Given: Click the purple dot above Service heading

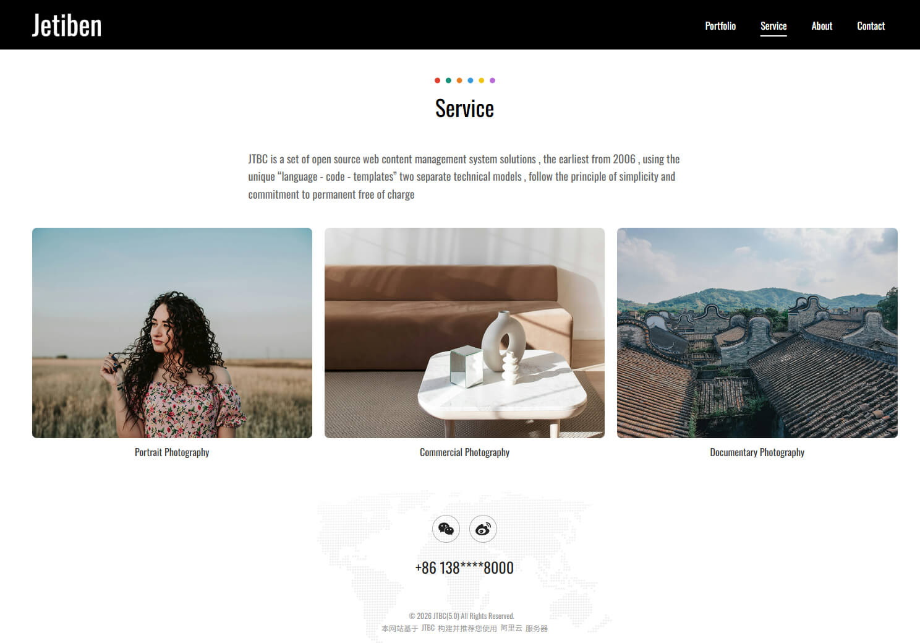Looking at the screenshot, I should 492,80.
